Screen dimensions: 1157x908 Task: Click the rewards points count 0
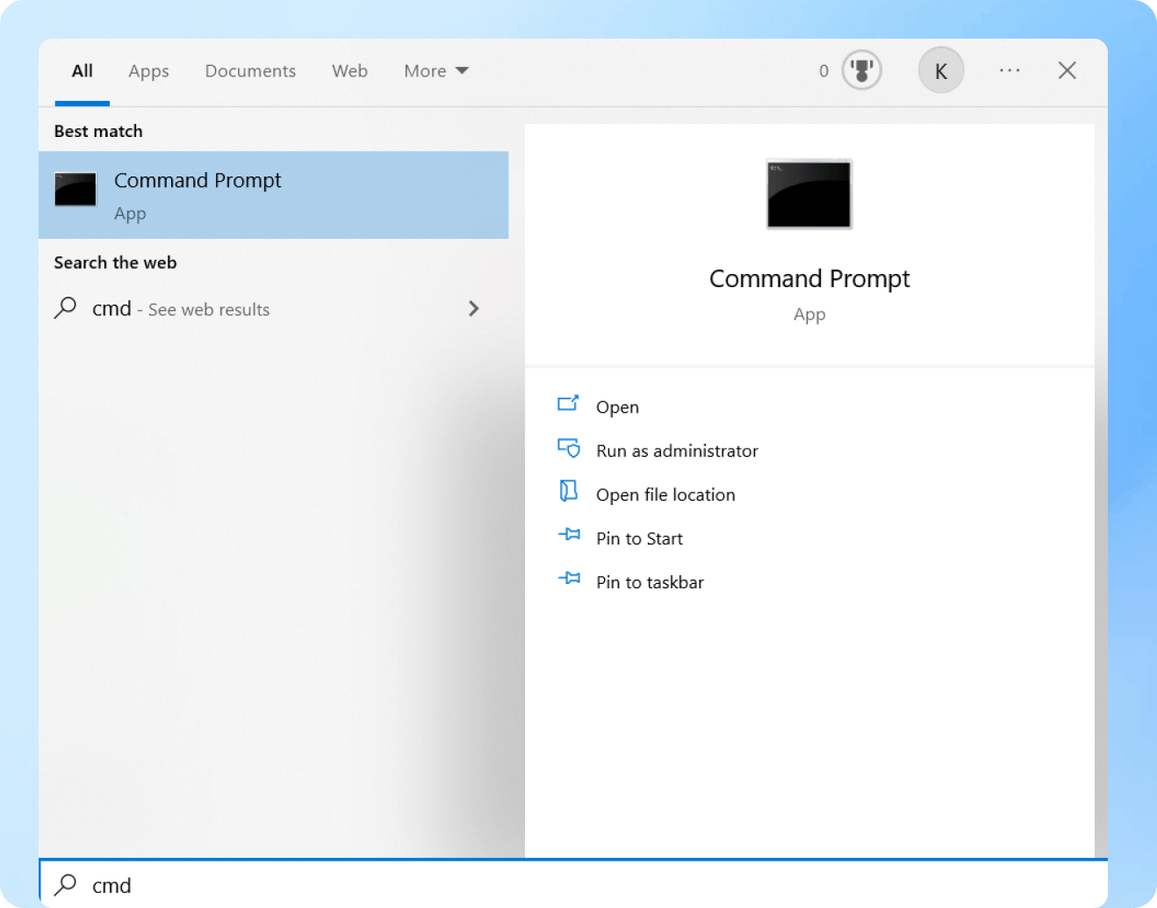pos(823,71)
